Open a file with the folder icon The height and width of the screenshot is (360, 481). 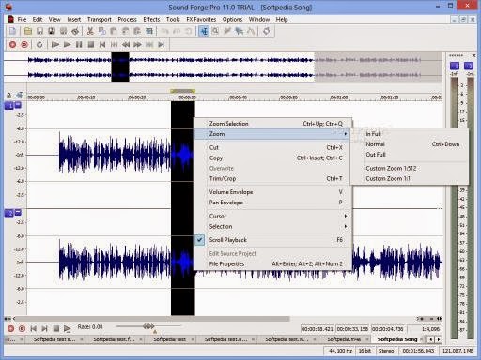(x=28, y=31)
